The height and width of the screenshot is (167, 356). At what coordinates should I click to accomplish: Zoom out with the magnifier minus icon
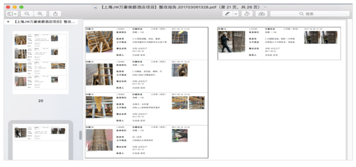pos(27,14)
